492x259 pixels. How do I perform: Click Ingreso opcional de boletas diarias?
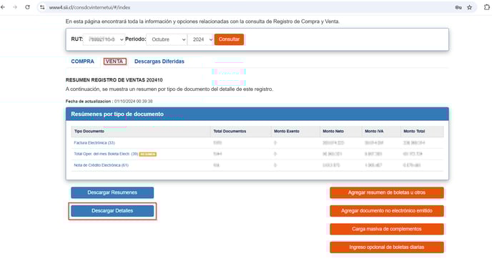[387, 248]
